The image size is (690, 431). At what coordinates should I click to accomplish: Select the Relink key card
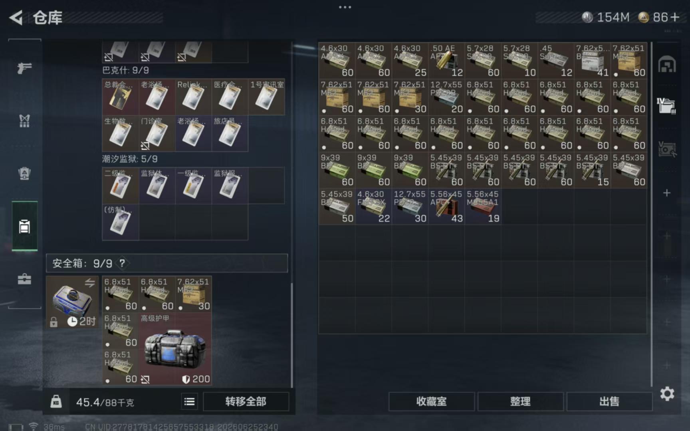coord(193,97)
